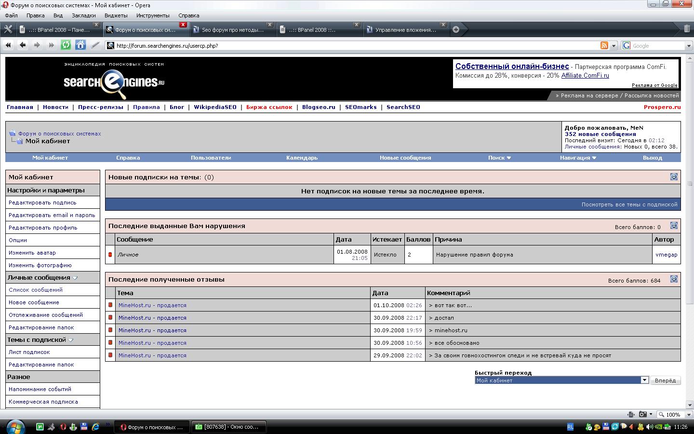This screenshot has height=434, width=694.
Task: Open the Изменить аватар link
Action: click(x=32, y=253)
